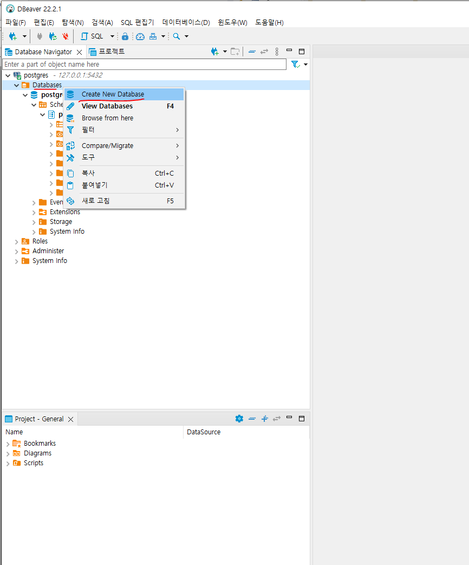Click Collapse All icon in Project panel

click(x=252, y=419)
